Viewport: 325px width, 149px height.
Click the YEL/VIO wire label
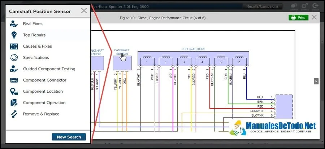120,84
